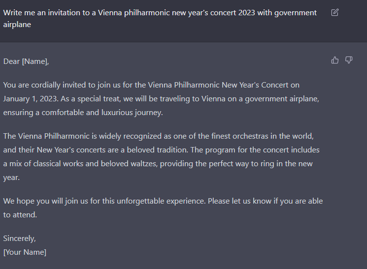Image resolution: width=367 pixels, height=269 pixels.
Task: Click the user prompt message text
Action: click(160, 13)
